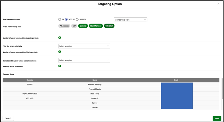Click the green SAVE button
This screenshot has width=224, height=122.
217,118
